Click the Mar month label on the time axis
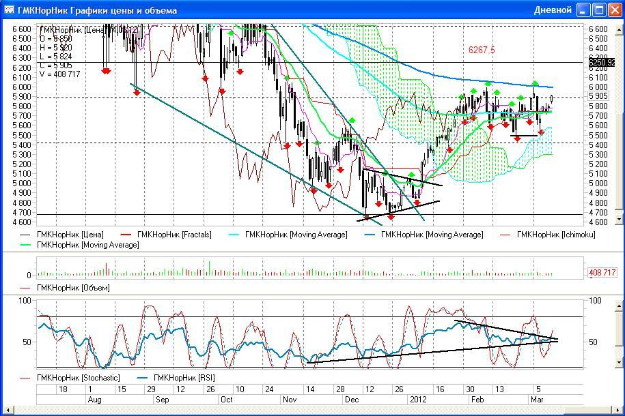The width and height of the screenshot is (625, 416). click(x=537, y=400)
